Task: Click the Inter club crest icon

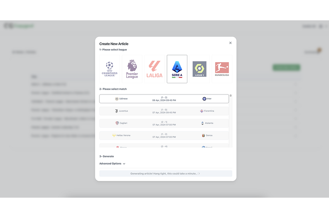Action: pyautogui.click(x=204, y=99)
